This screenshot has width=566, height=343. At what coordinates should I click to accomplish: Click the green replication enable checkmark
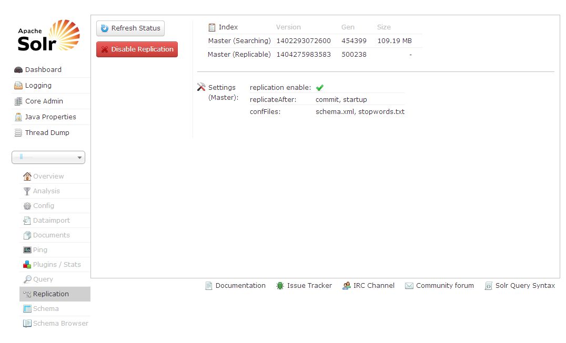(319, 88)
